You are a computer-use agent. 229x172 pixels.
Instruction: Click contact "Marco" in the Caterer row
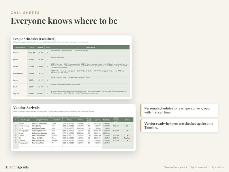coord(57,136)
